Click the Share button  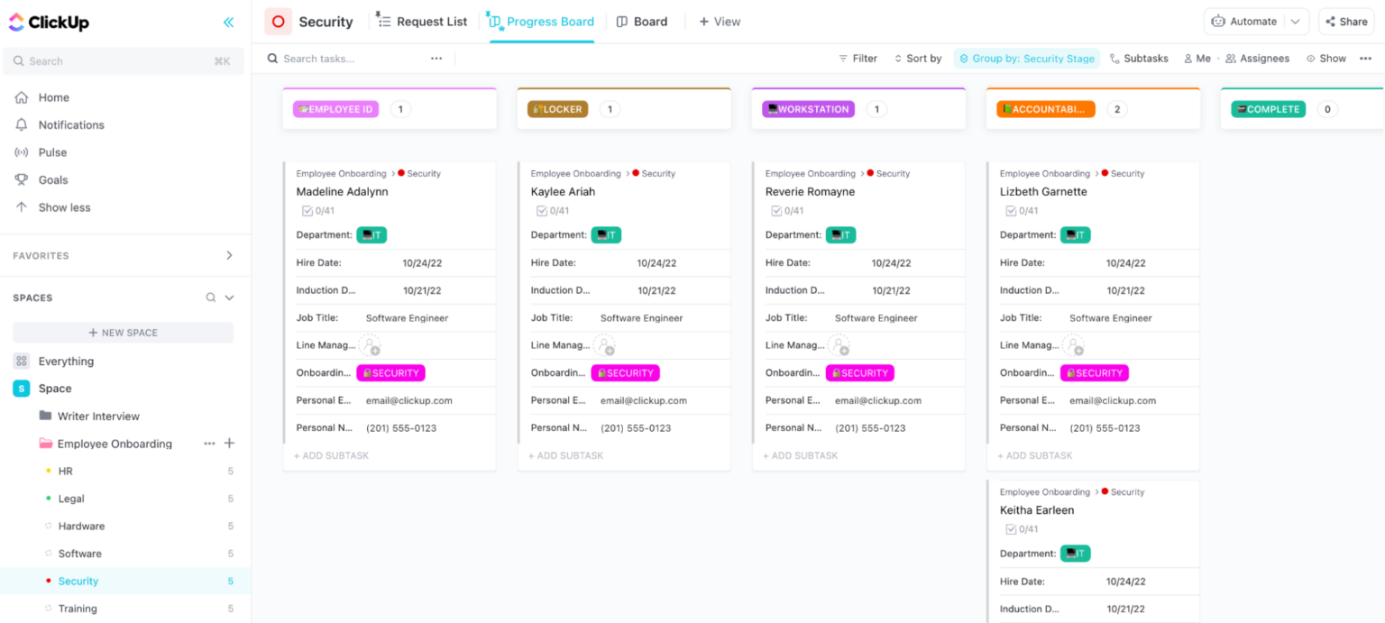1346,21
